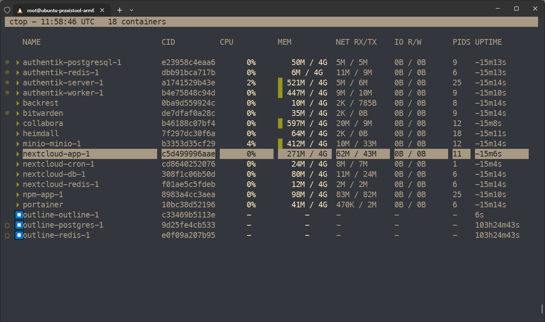This screenshot has height=322, width=545.
Task: Click the running arrow next to portainer
Action: (x=18, y=205)
